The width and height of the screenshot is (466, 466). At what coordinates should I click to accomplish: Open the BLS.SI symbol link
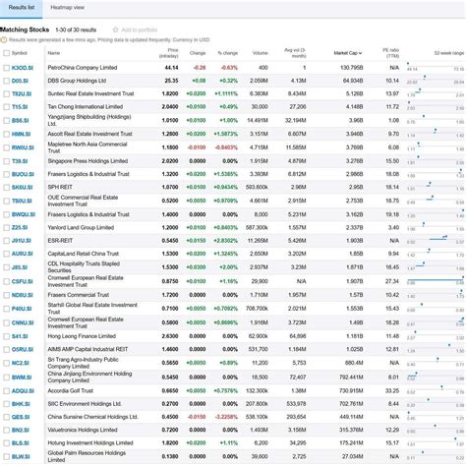(21, 443)
